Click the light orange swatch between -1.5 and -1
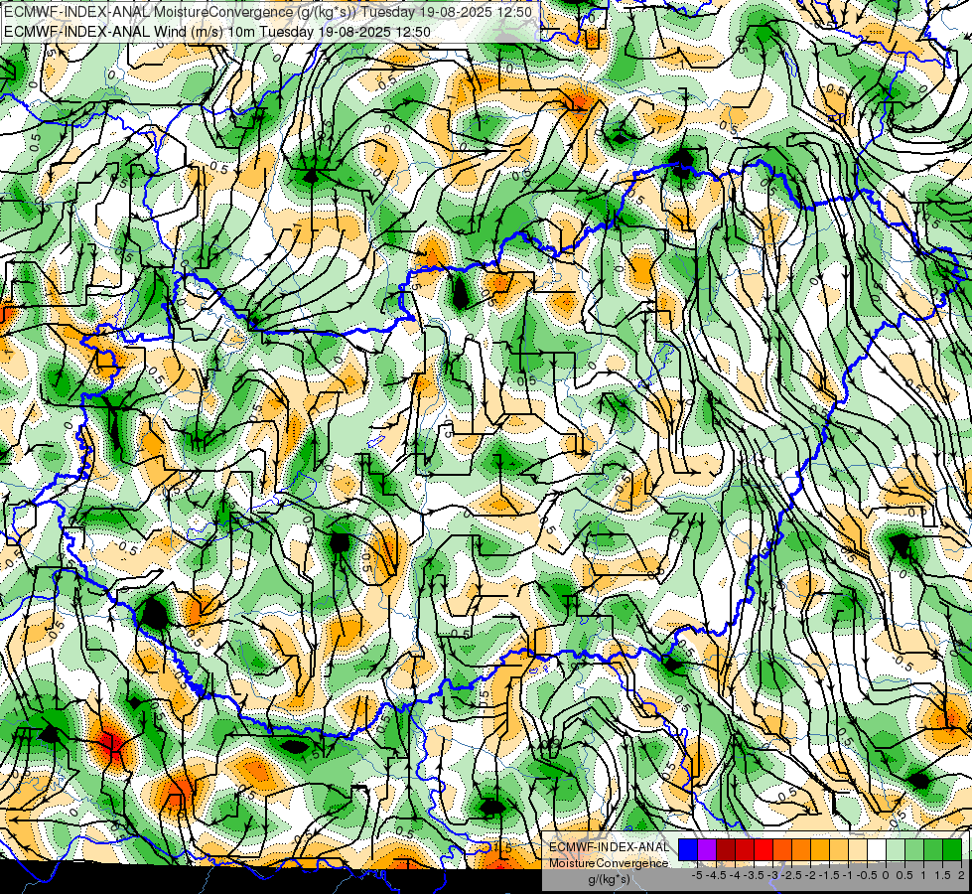The image size is (972, 894). tap(839, 850)
